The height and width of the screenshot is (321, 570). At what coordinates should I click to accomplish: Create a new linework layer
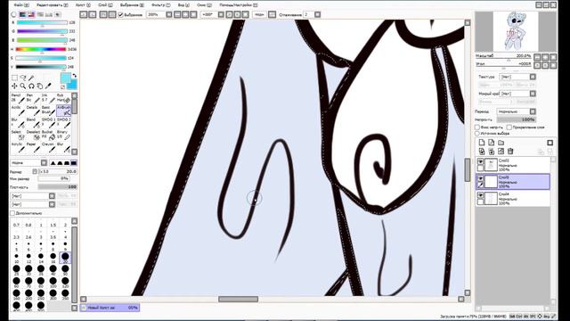(491, 143)
